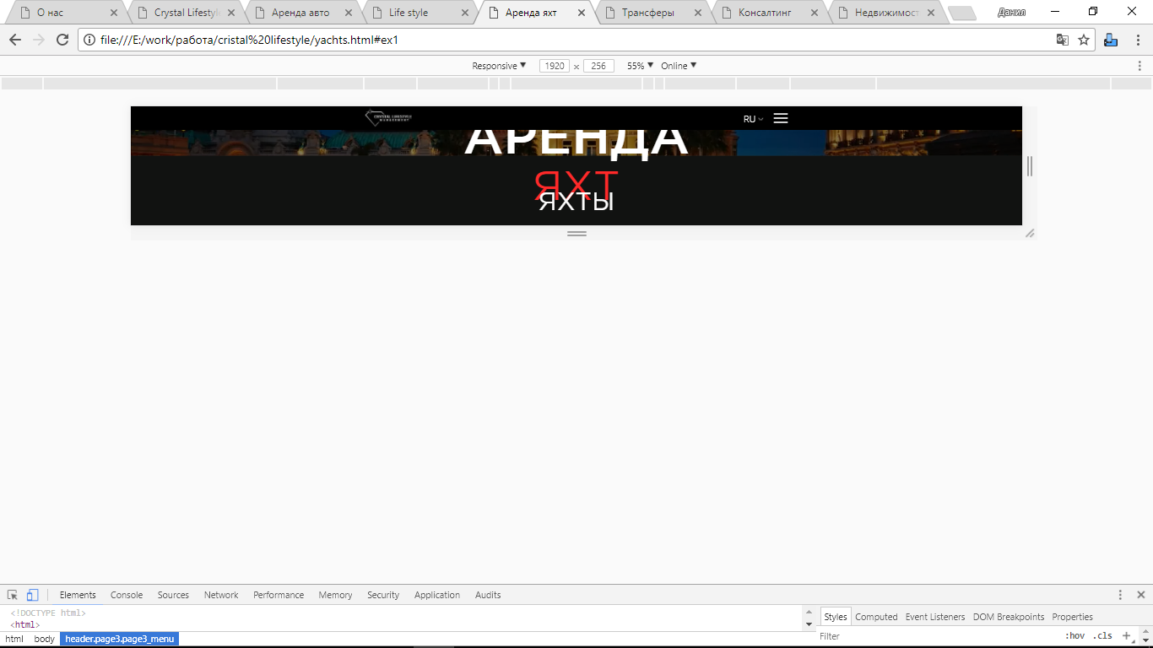
Task: Expand the Online throttling dropdown
Action: coord(679,66)
